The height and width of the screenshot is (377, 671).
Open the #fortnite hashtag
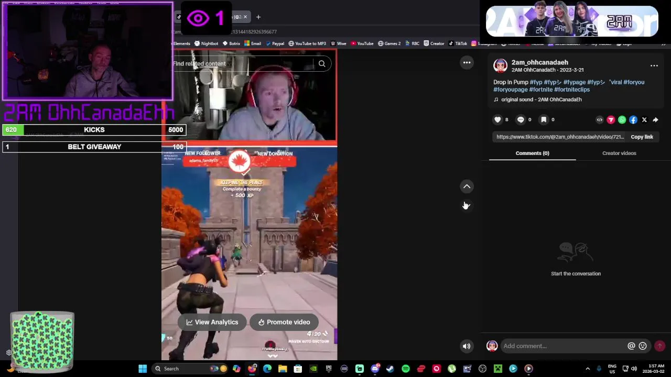tap(540, 90)
